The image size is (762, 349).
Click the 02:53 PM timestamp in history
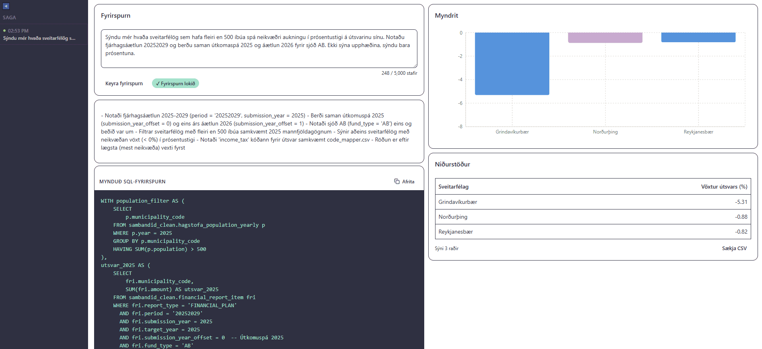click(x=18, y=31)
